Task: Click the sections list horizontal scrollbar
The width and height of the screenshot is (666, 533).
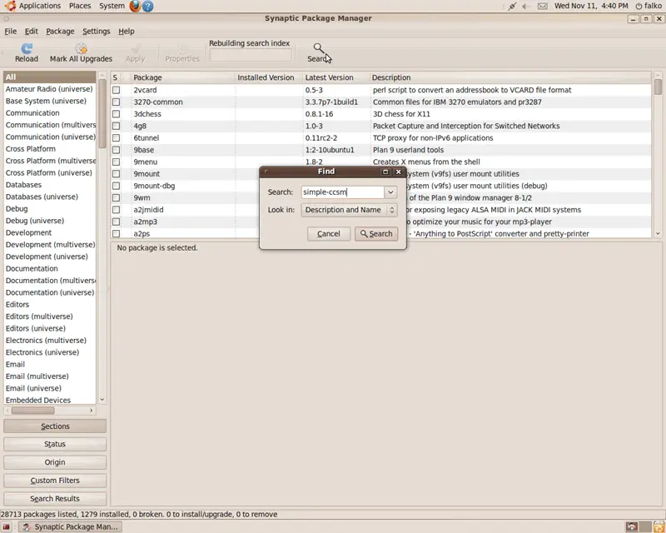Action: tap(50, 411)
